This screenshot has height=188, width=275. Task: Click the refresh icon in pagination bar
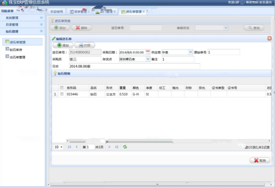click(x=125, y=147)
